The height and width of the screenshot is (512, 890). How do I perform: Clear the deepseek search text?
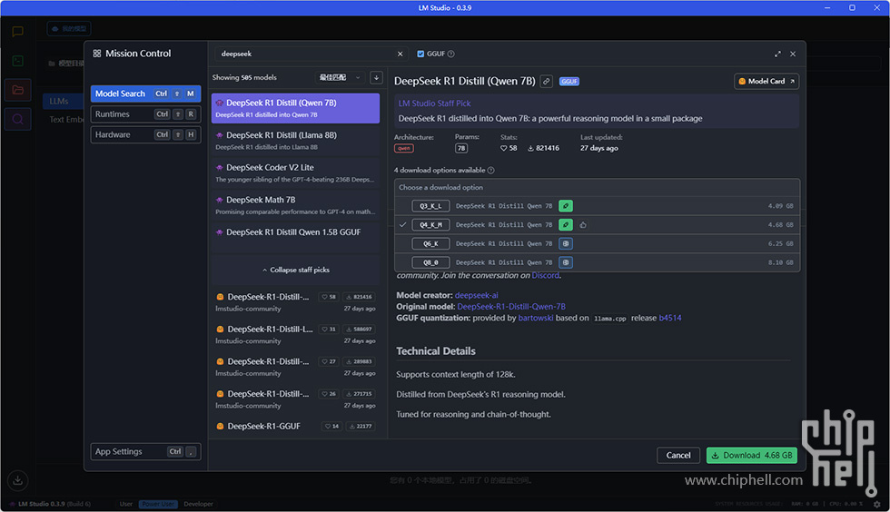point(400,54)
